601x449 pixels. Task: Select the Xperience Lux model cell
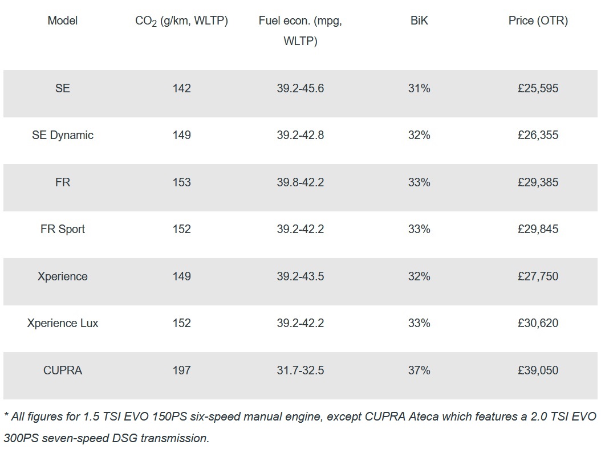pyautogui.click(x=63, y=323)
